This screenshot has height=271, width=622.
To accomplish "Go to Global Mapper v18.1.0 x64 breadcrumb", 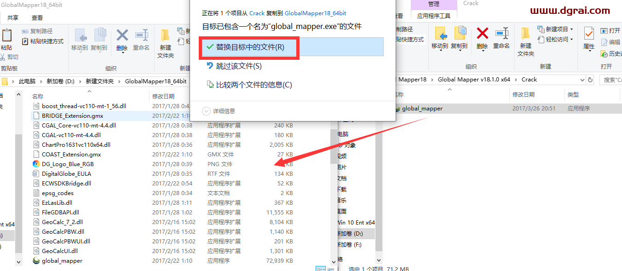I will pos(474,80).
